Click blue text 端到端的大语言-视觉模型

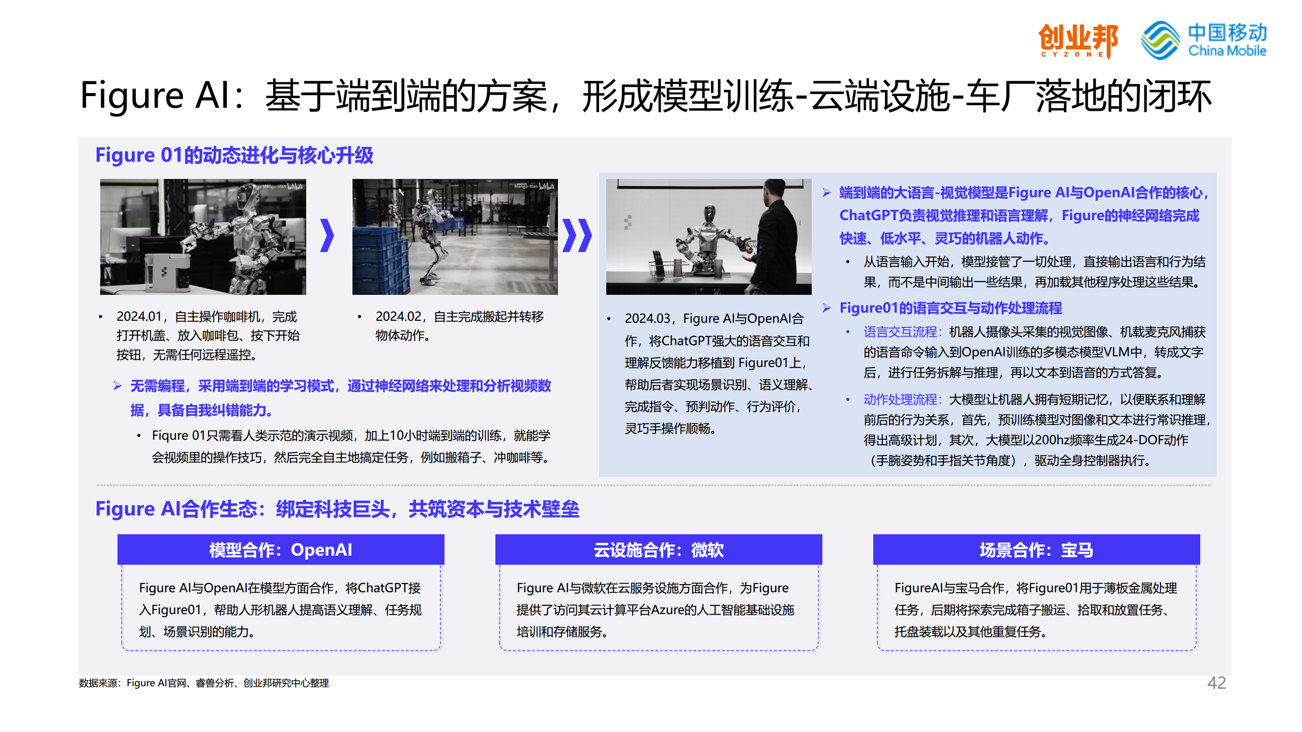(x=1024, y=216)
